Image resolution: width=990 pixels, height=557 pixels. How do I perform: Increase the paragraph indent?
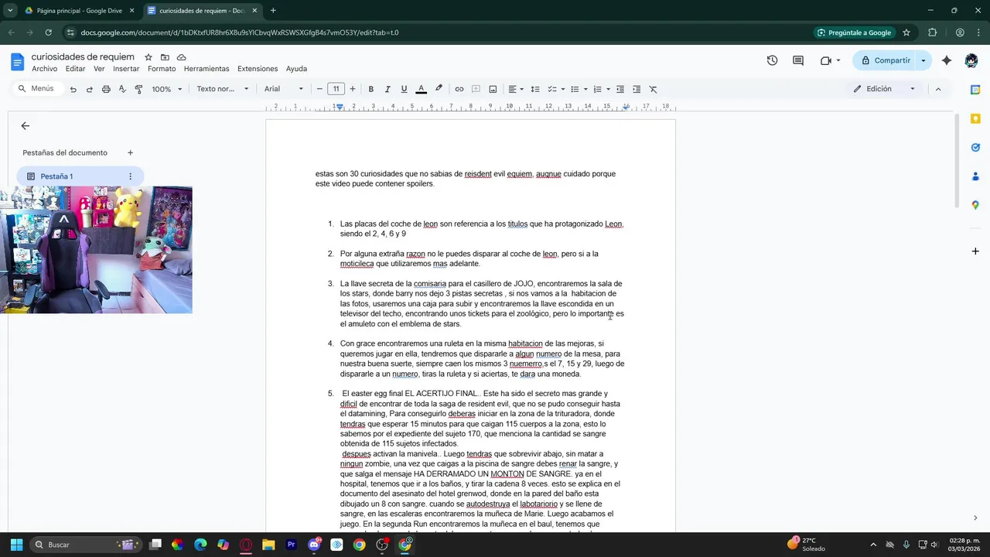pos(637,89)
